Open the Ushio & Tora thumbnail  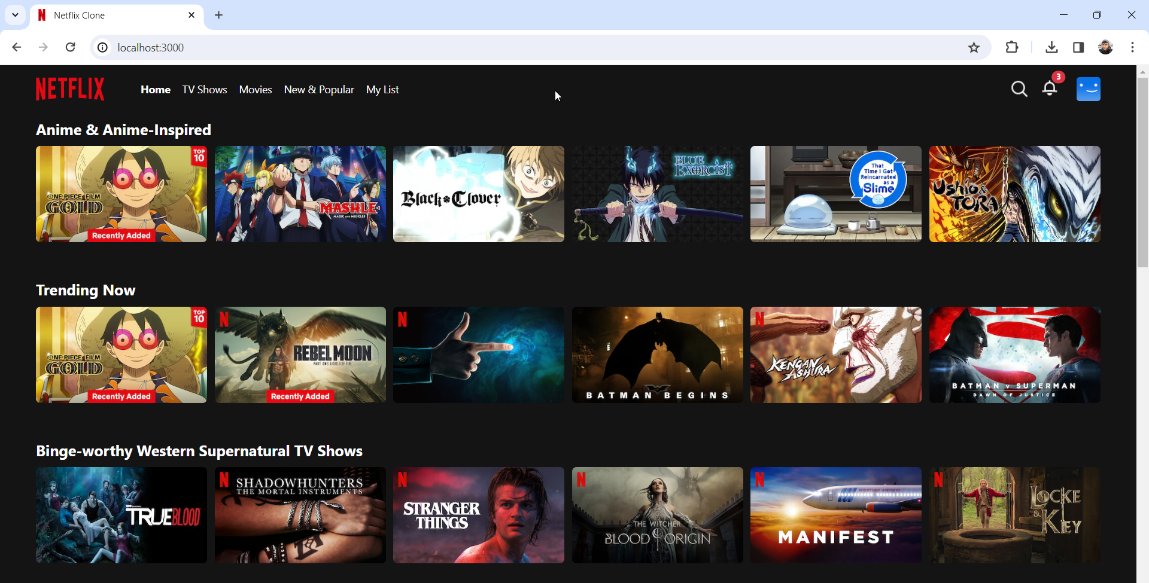pos(1015,194)
